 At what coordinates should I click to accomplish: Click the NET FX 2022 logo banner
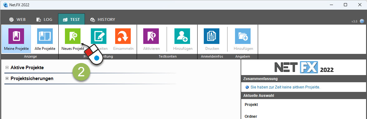click(x=304, y=67)
